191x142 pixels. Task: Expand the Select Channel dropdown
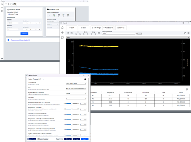[41, 79]
